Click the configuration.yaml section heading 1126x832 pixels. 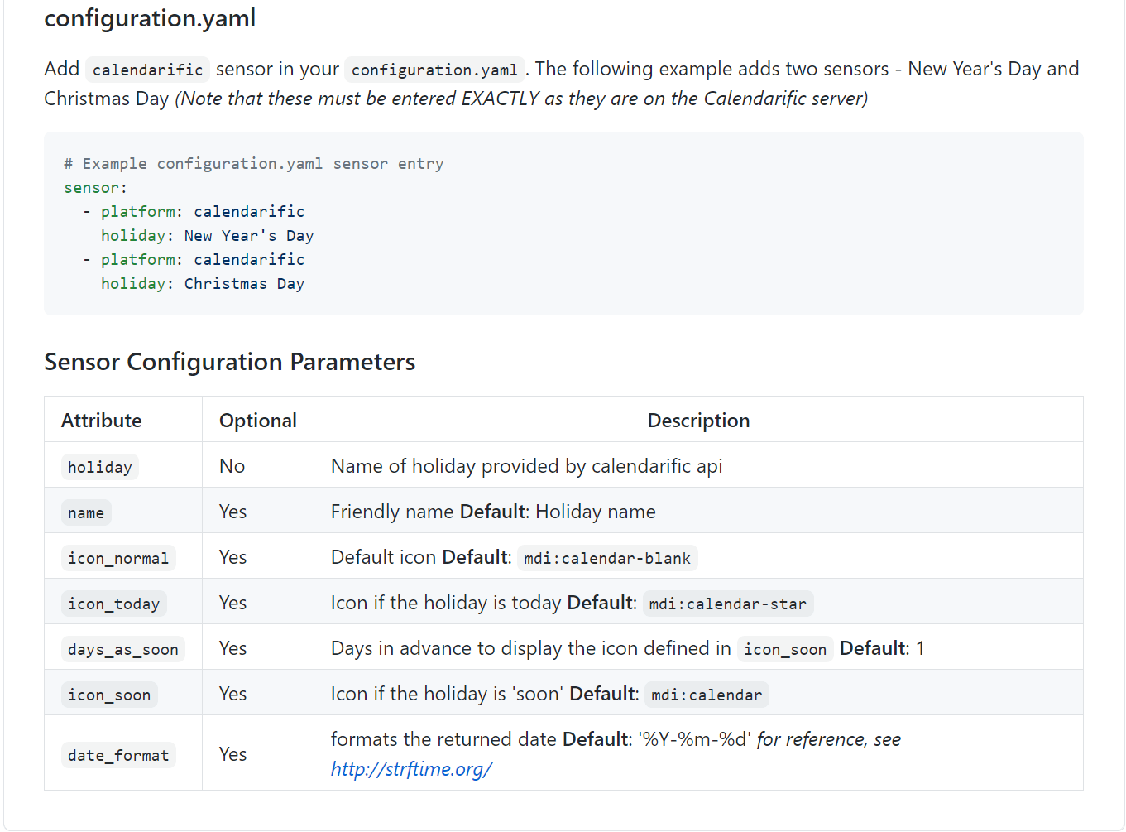tap(150, 18)
